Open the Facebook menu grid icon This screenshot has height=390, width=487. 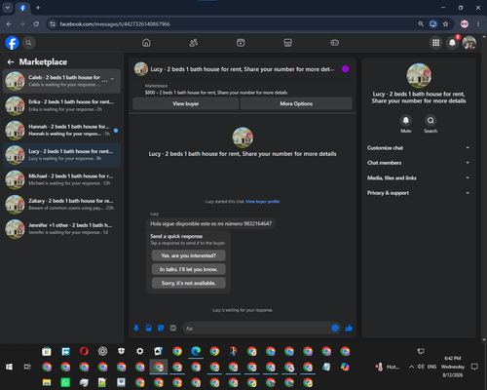436,43
